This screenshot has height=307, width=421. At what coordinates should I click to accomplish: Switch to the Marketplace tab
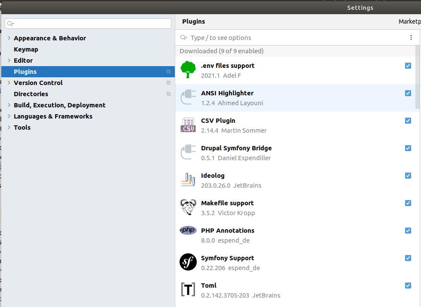click(x=409, y=21)
